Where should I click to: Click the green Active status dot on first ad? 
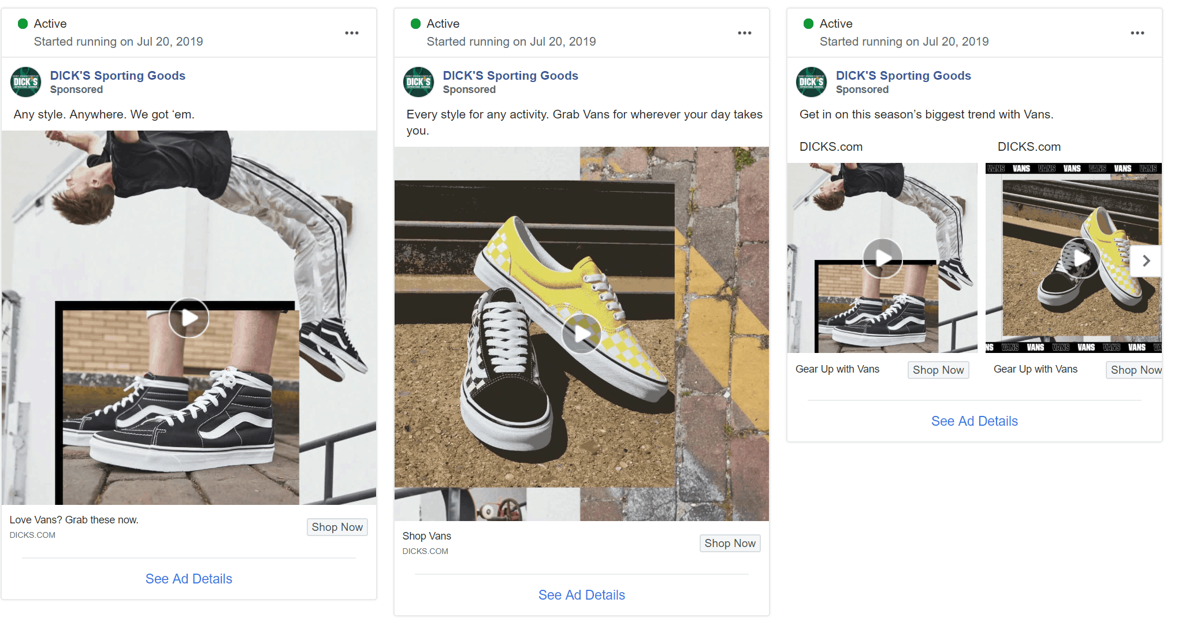pyautogui.click(x=23, y=24)
